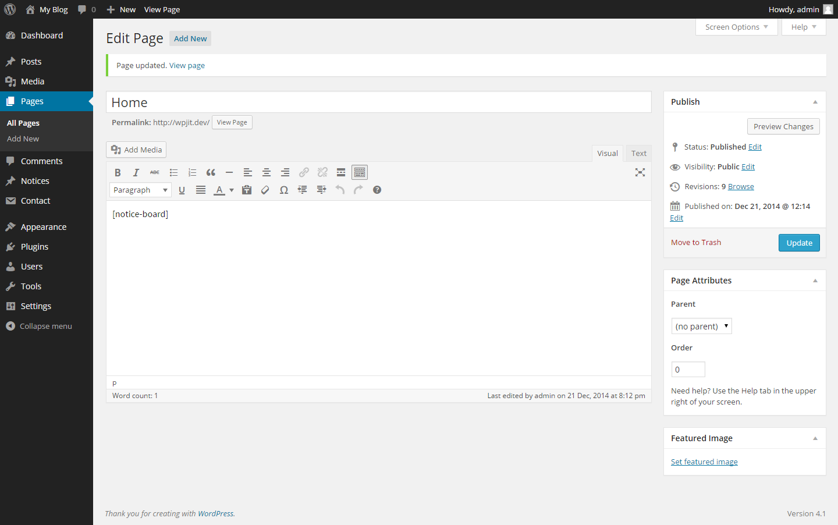This screenshot has height=525, width=838.
Task: Apply strikethrough formatting
Action: click(155, 172)
